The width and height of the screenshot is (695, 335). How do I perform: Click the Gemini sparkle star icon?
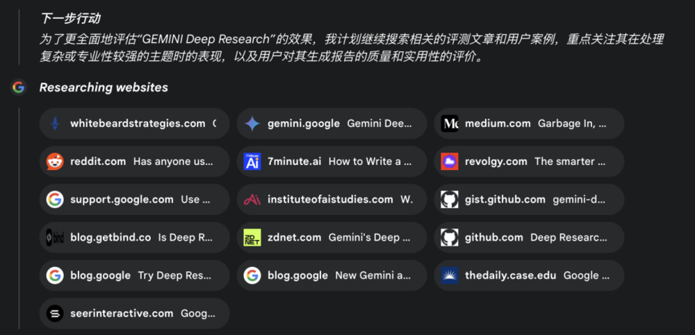click(252, 123)
